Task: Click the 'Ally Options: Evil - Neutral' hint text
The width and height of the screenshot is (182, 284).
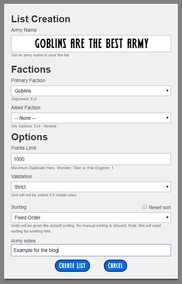Action: click(x=34, y=126)
